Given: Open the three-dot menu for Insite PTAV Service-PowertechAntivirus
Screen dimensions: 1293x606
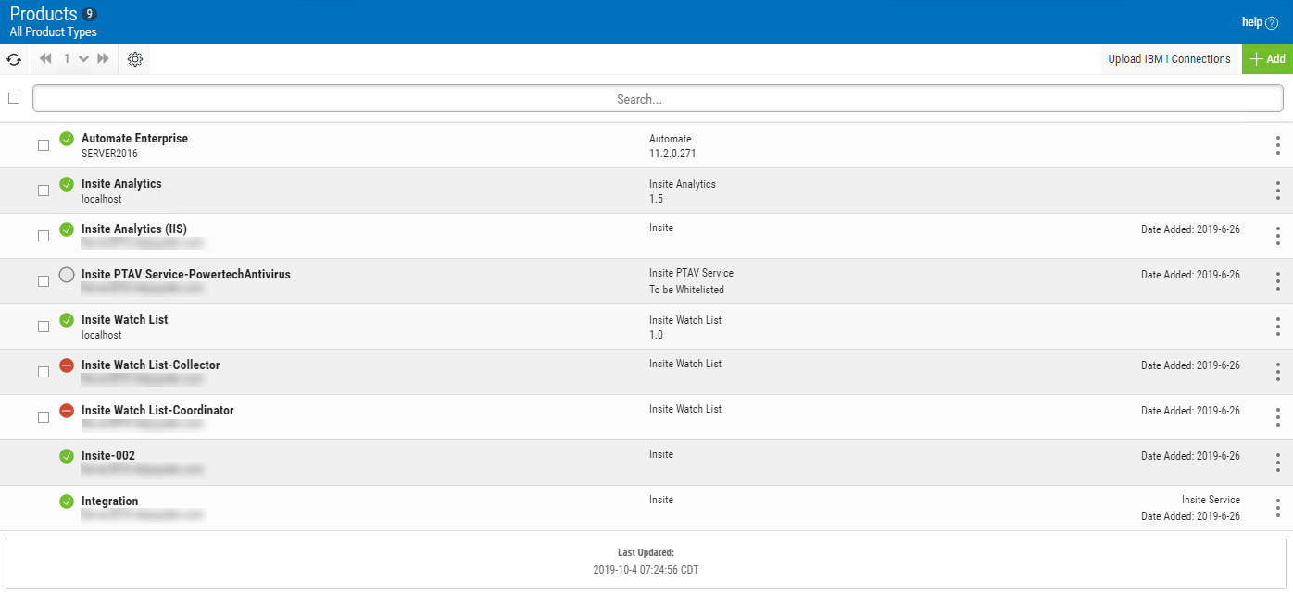Looking at the screenshot, I should (x=1278, y=281).
